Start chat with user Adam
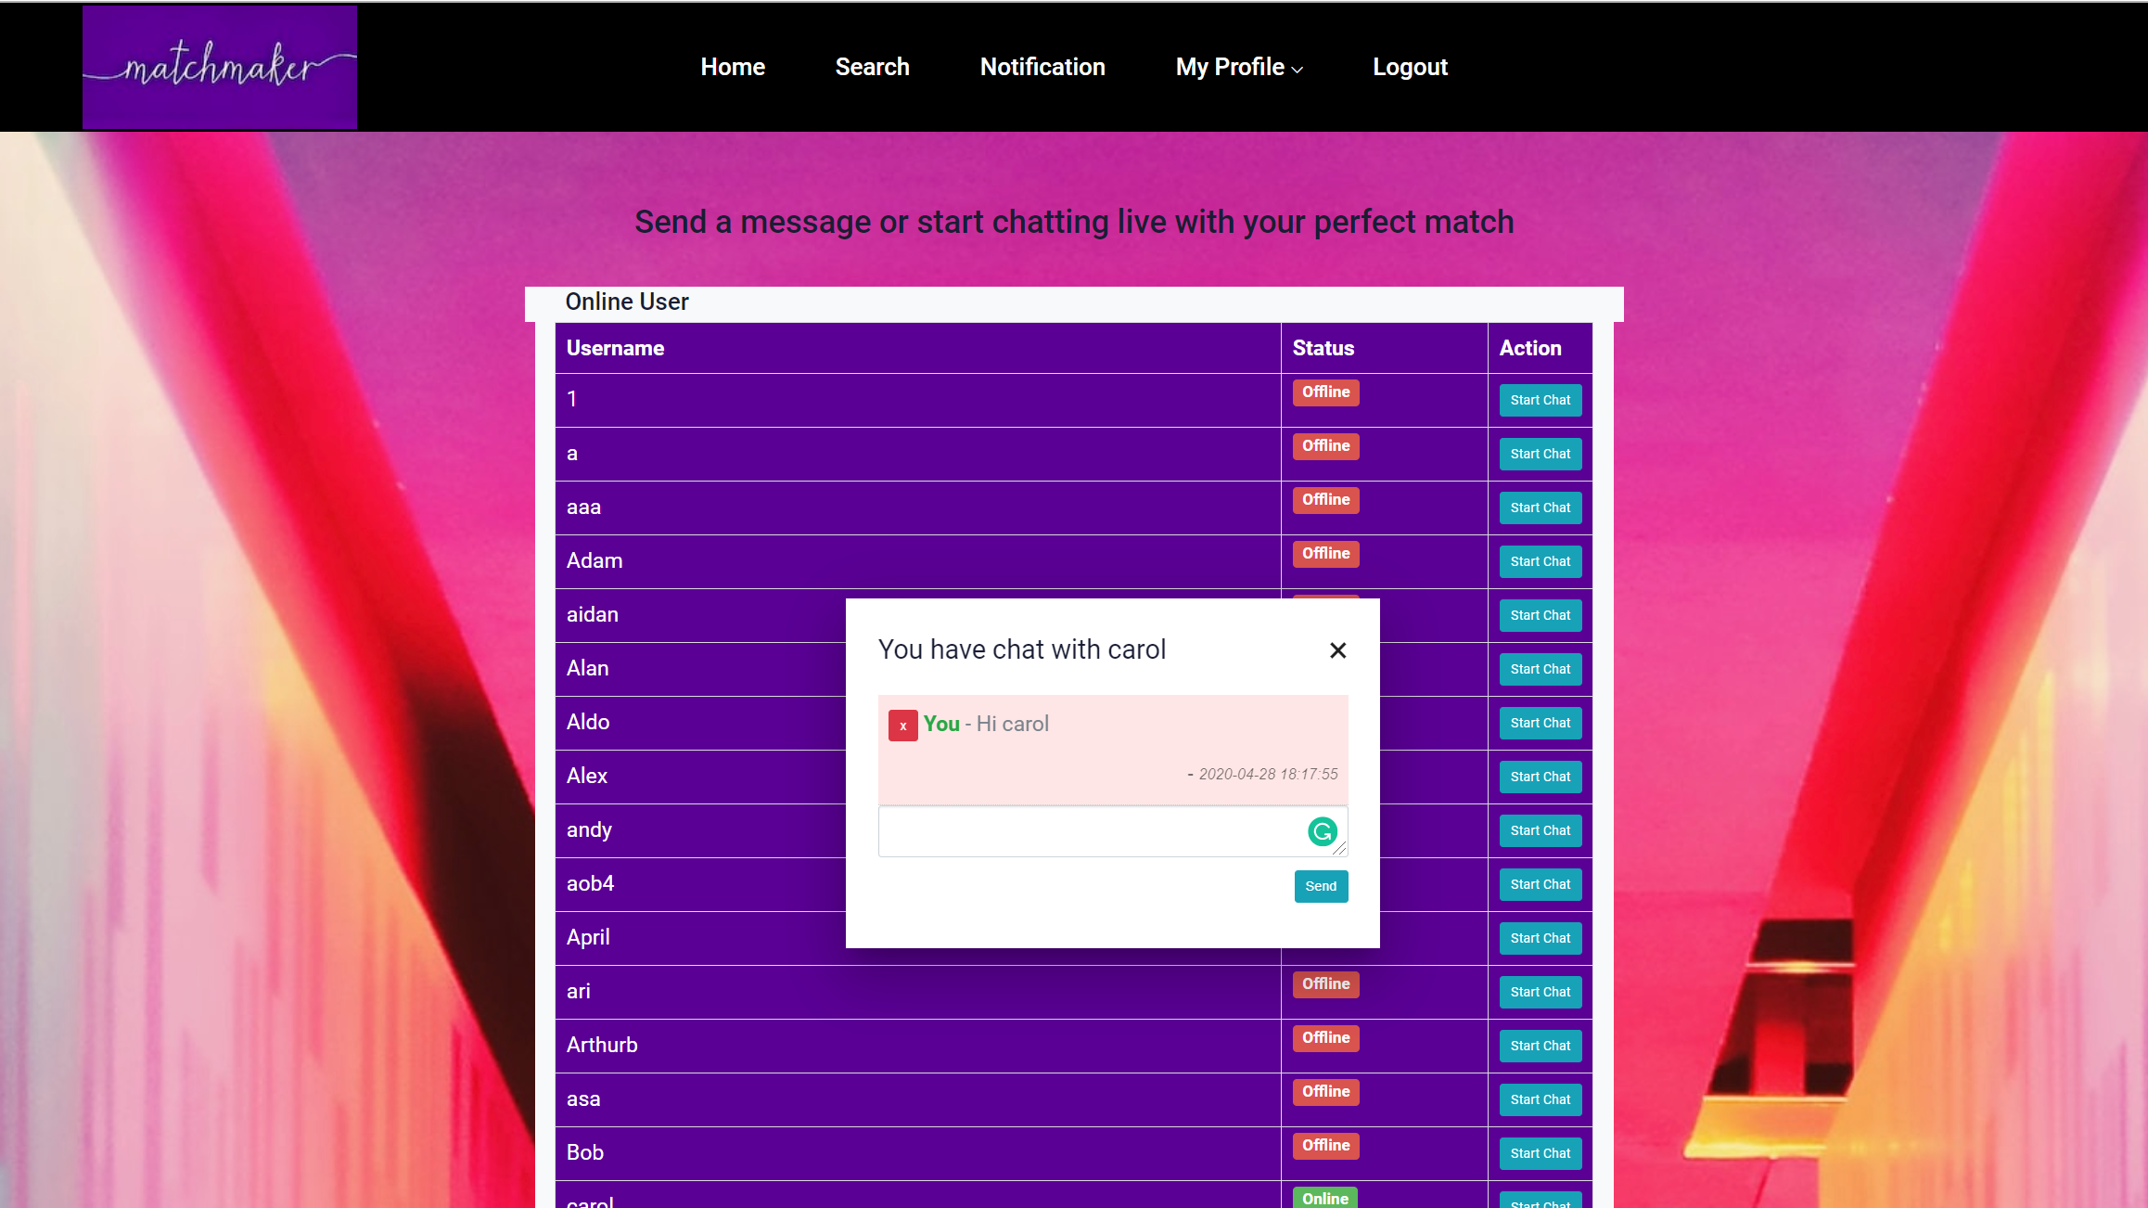This screenshot has width=2148, height=1208. (x=1540, y=561)
